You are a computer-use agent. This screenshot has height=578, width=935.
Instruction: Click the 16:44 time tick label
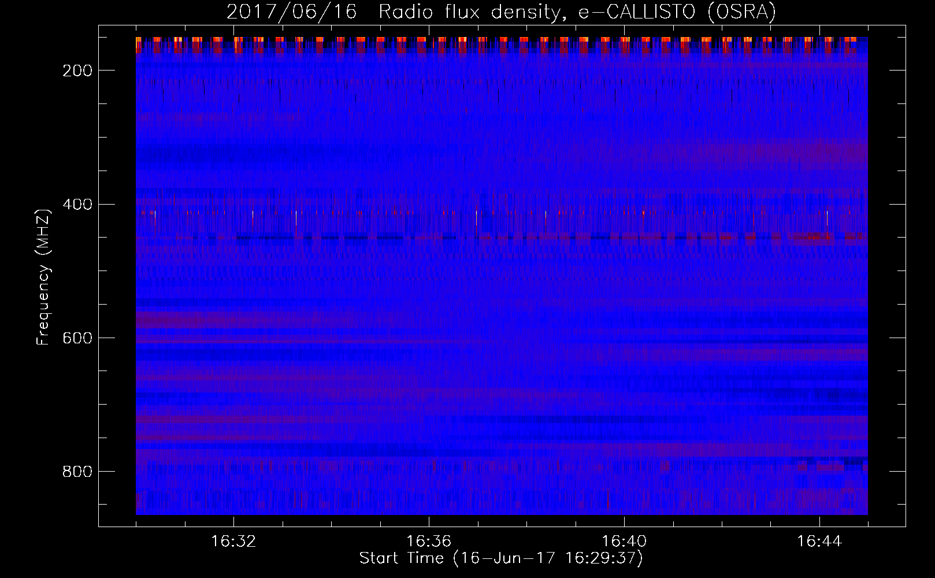(819, 542)
